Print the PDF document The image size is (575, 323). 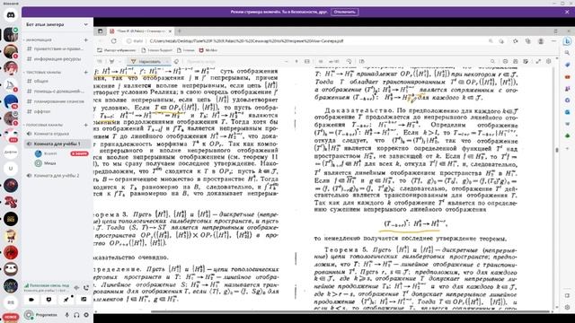click(505, 62)
